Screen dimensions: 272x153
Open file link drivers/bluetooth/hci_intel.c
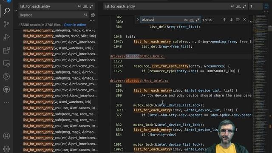click(139, 81)
